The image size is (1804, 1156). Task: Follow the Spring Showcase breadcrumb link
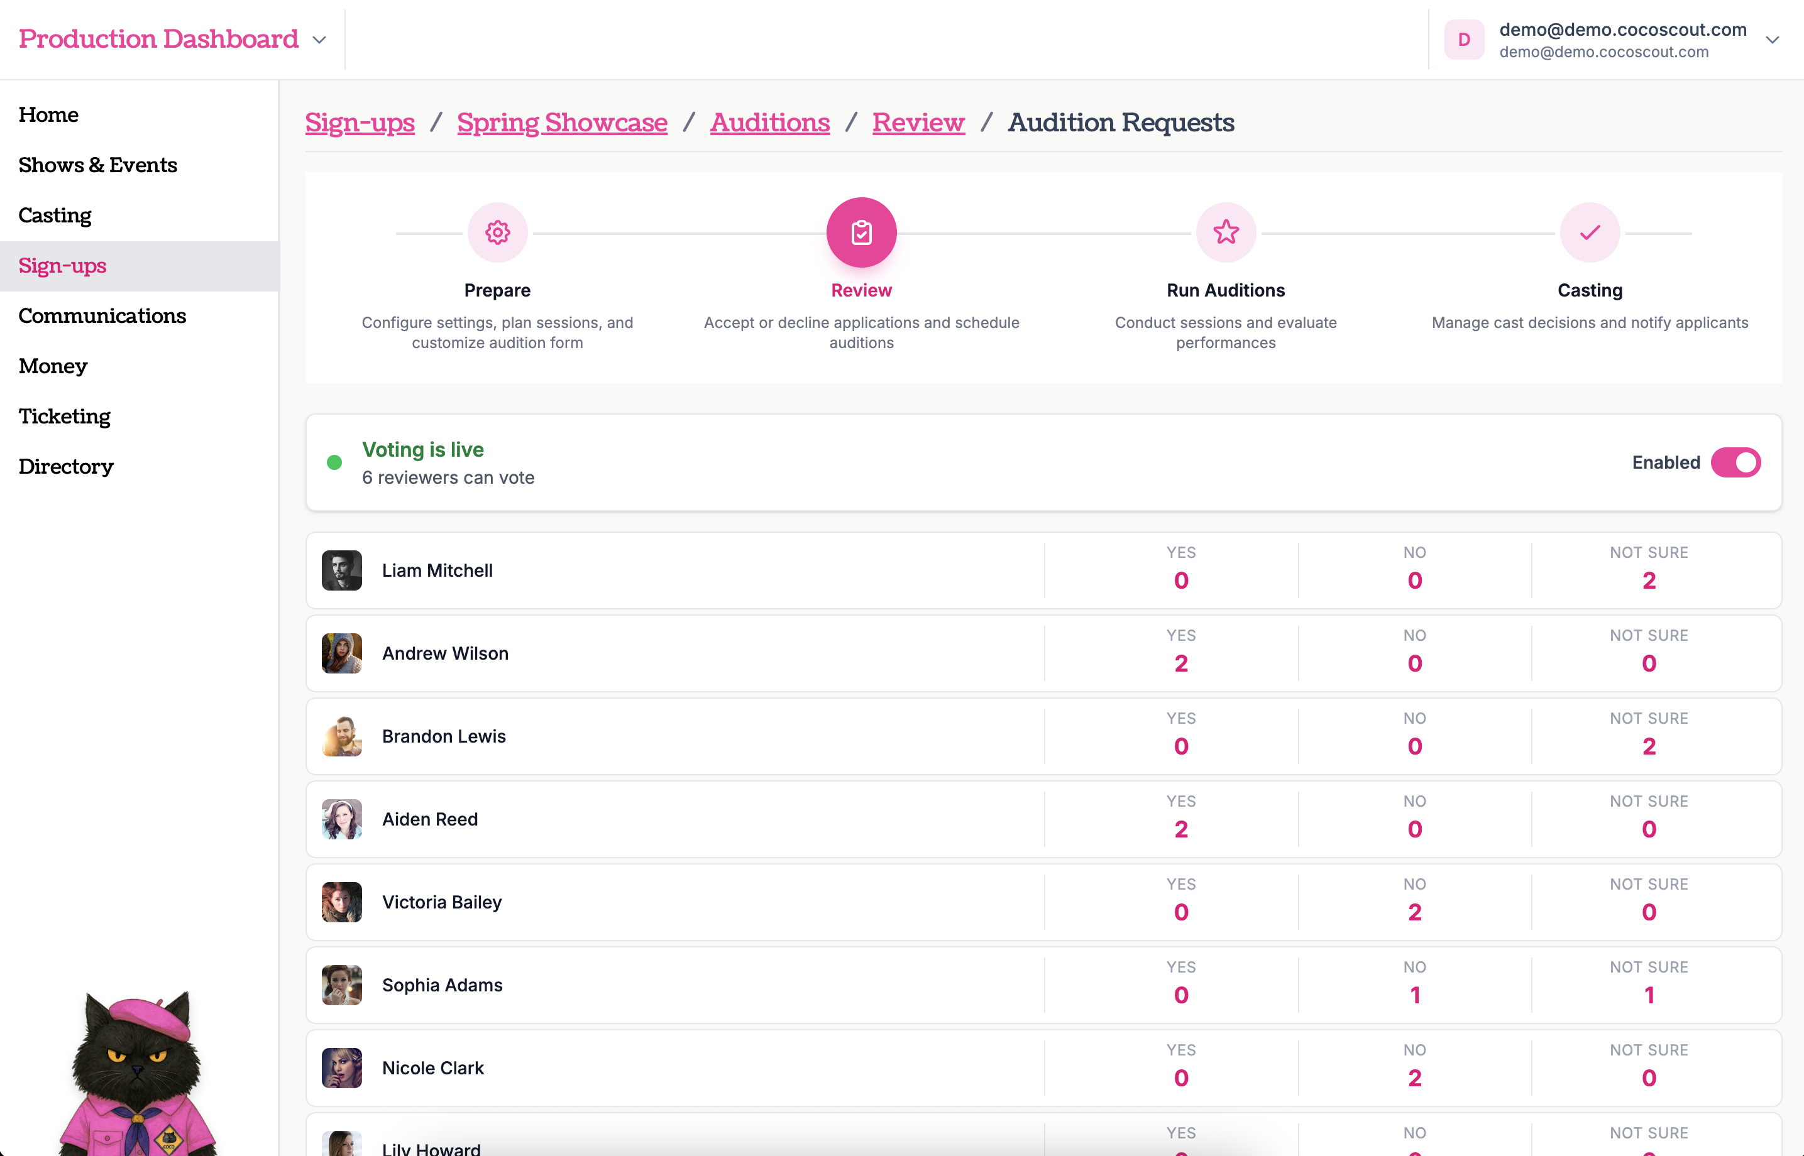[x=562, y=123]
